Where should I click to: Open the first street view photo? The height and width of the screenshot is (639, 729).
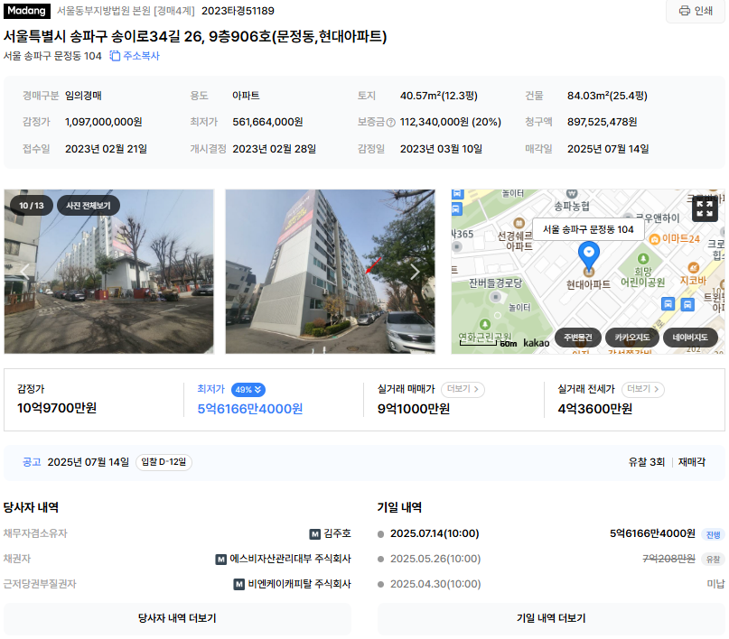[108, 271]
